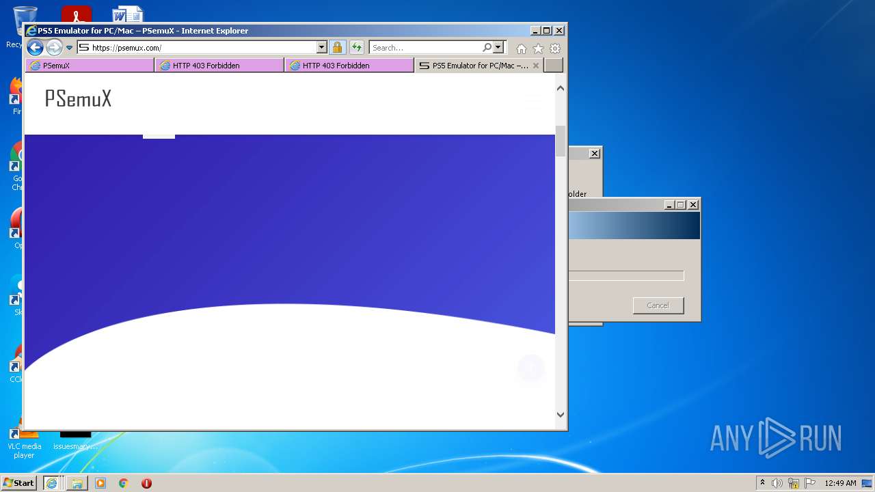875x492 pixels.
Task: Minimize the progress dialog window
Action: pos(669,205)
